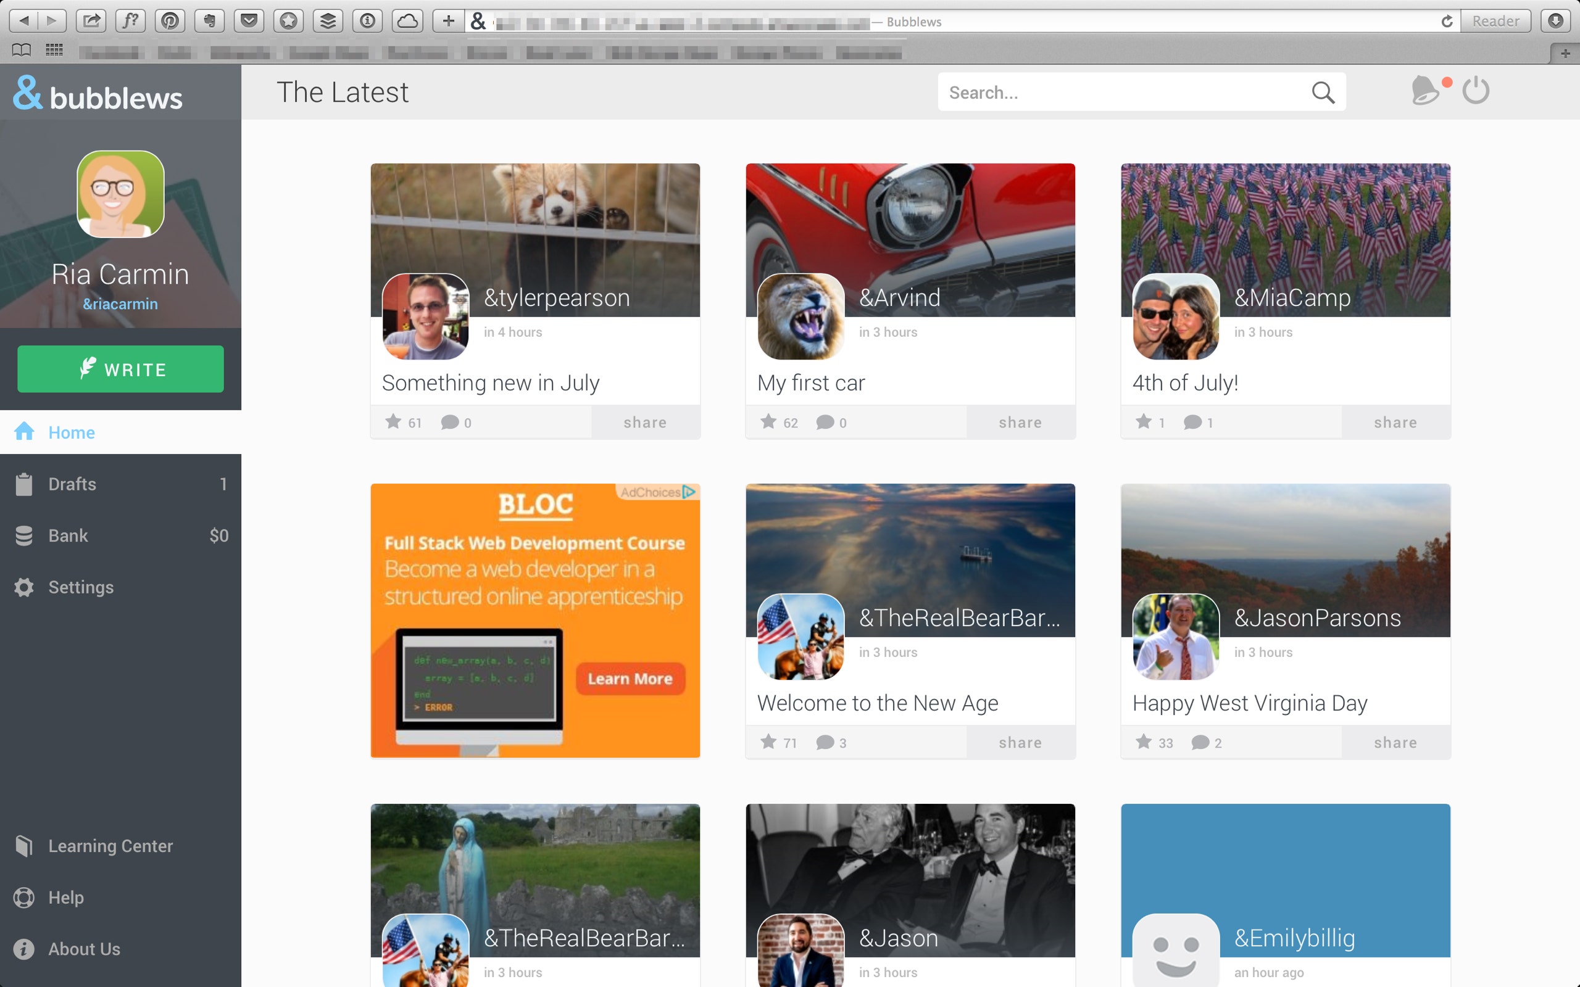Open the 4th of July! title

click(1185, 382)
